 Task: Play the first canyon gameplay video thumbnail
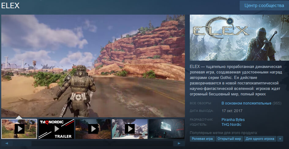tap(19, 129)
